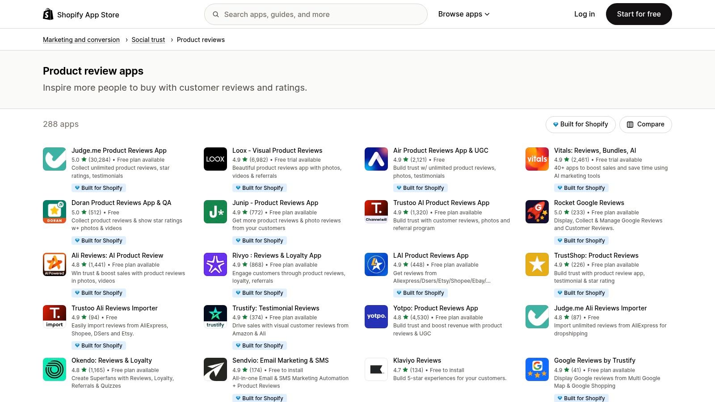Open Loox - Visual Product Reviews title
715x402 pixels.
(x=277, y=151)
